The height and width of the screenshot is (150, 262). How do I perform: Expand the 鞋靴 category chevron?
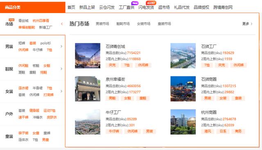coord(61,69)
